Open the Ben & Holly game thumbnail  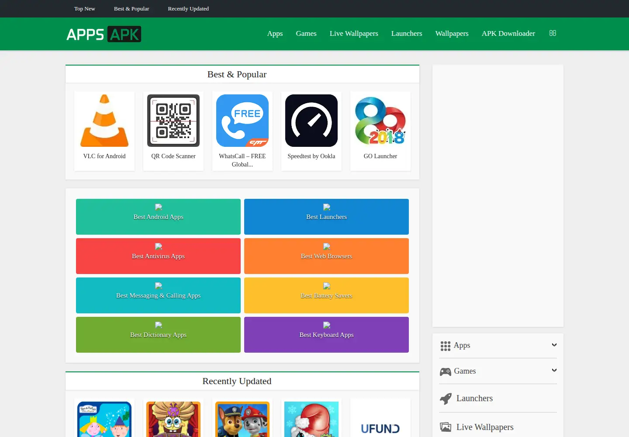(x=104, y=420)
